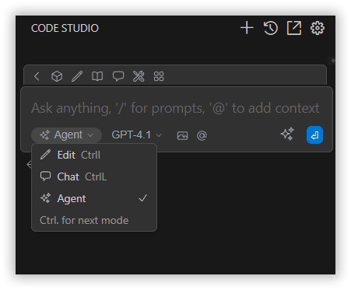Choose Edit mode from the menu

pyautogui.click(x=94, y=155)
